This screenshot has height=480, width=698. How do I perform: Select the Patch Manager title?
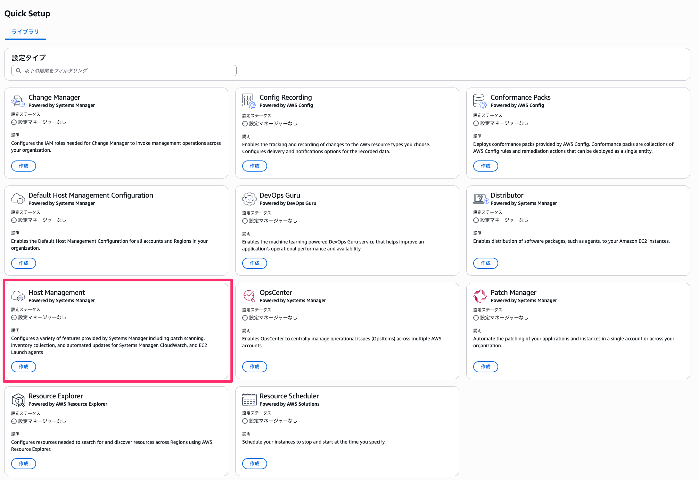tap(514, 293)
